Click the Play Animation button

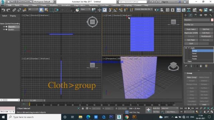tap(189, 108)
